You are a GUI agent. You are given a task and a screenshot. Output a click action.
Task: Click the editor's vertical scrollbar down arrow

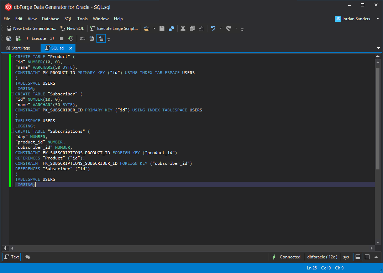tap(378, 242)
